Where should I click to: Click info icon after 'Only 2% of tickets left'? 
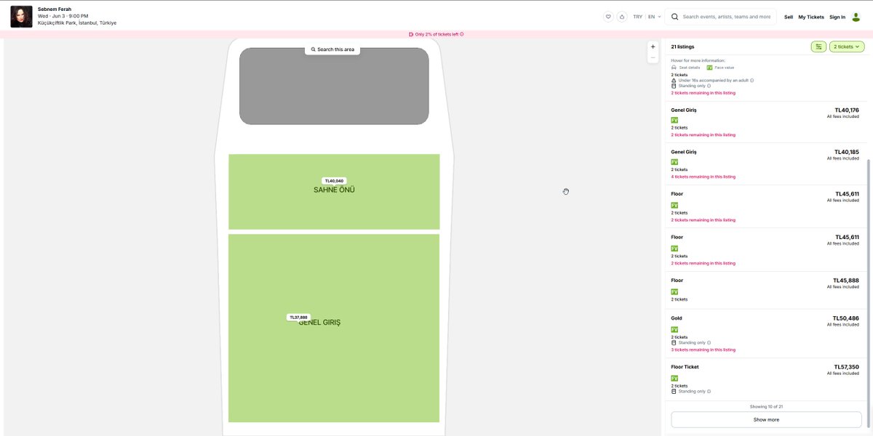click(x=462, y=34)
